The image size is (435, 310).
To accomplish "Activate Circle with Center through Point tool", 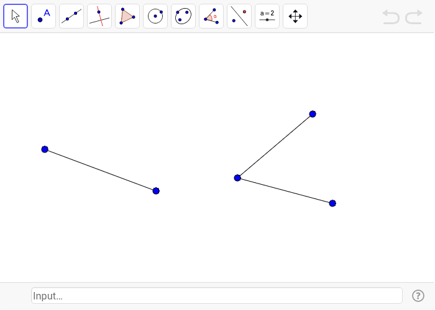I will (x=155, y=16).
